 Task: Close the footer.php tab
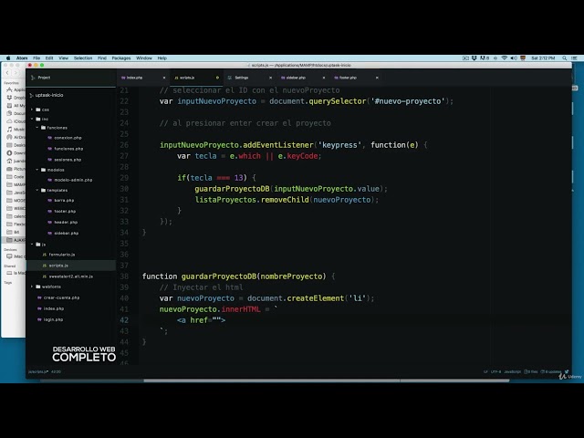pos(377,78)
